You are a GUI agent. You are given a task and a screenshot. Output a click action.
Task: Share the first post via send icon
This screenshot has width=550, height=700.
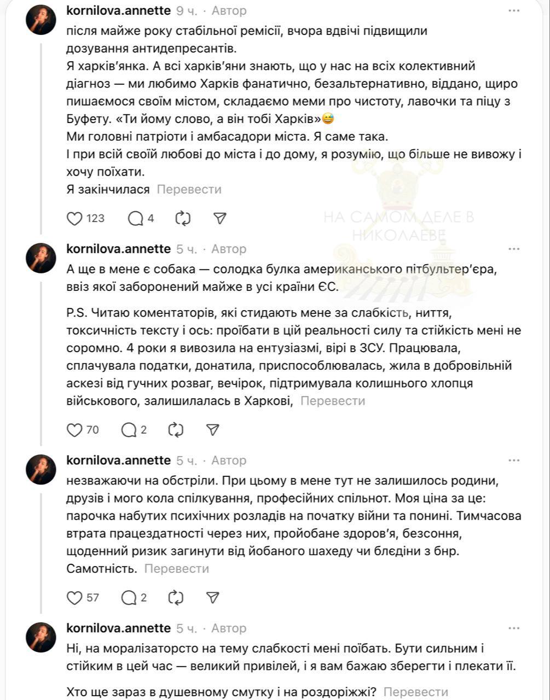tap(219, 218)
